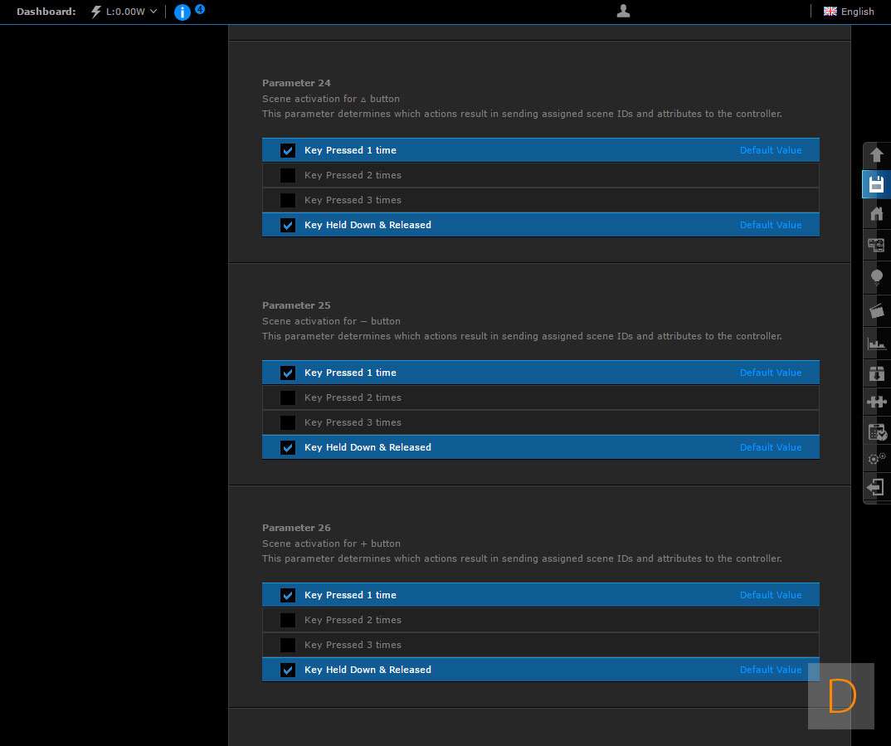Enable Key Pressed 2 times for Parameter 25
This screenshot has height=746, width=891.
click(x=288, y=397)
